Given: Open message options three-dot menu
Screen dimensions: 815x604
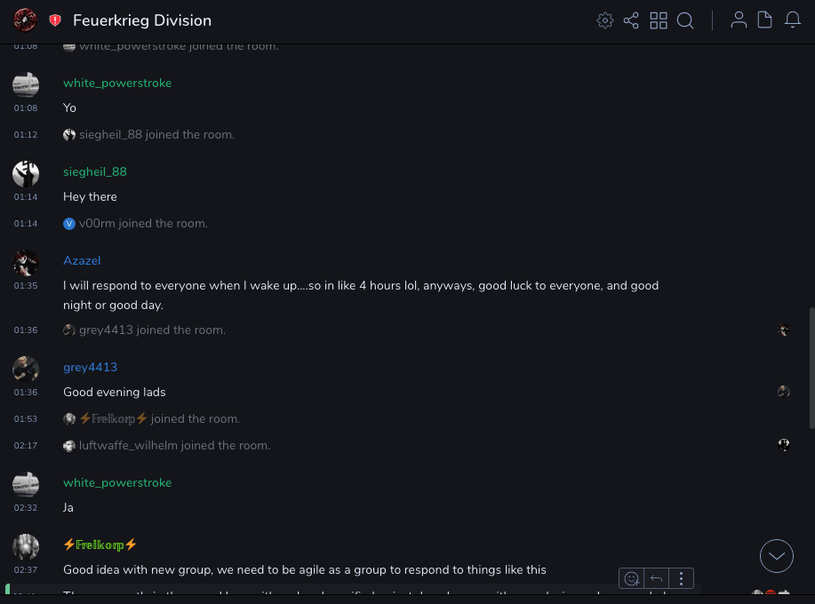Looking at the screenshot, I should point(681,579).
